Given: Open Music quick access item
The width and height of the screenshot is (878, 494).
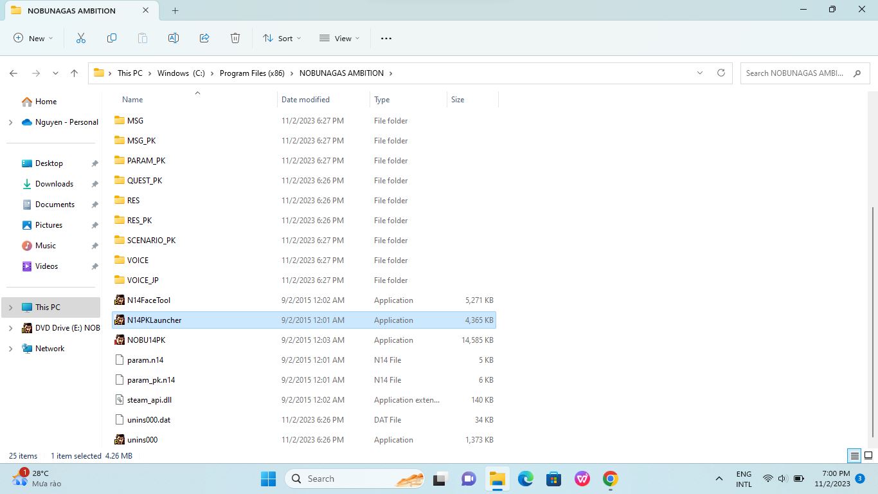Looking at the screenshot, I should (x=45, y=246).
